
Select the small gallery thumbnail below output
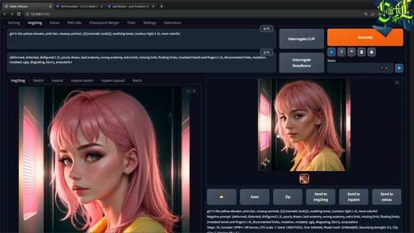pyautogui.click(x=304, y=179)
